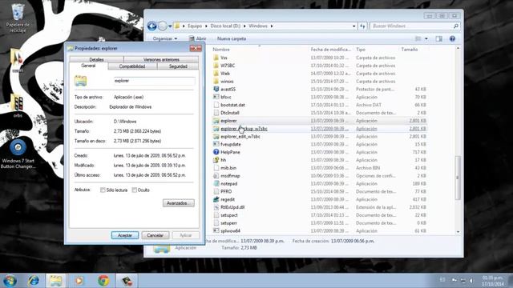513x288 pixels.
Task: Click the scroll up arrow of file list
Action: point(458,48)
